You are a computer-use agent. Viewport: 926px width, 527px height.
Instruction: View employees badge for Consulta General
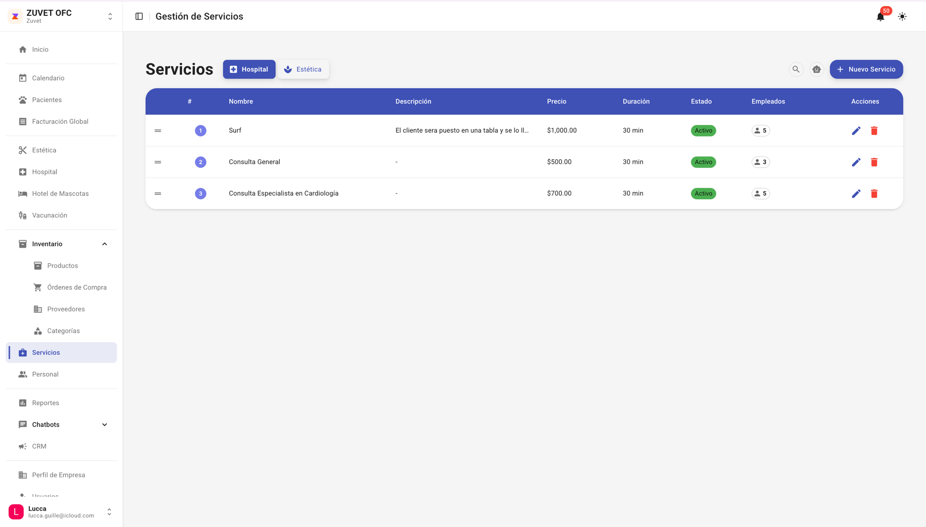point(760,162)
